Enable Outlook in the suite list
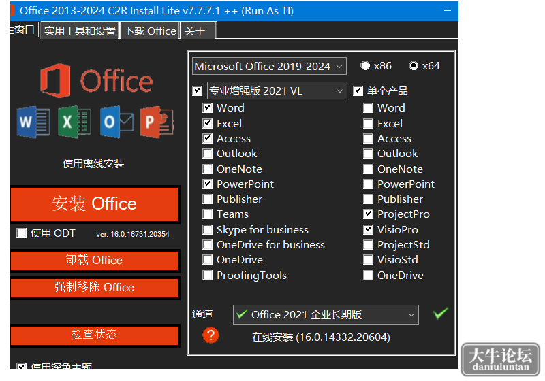Screen dimensions: 545x381 click(208, 154)
